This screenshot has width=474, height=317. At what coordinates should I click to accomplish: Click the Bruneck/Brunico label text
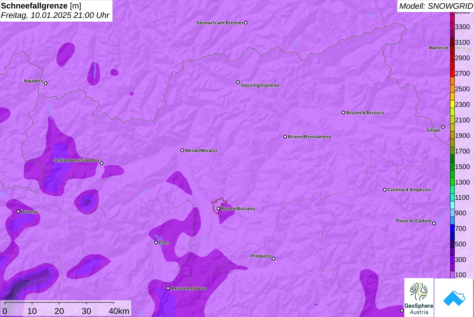(x=365, y=113)
